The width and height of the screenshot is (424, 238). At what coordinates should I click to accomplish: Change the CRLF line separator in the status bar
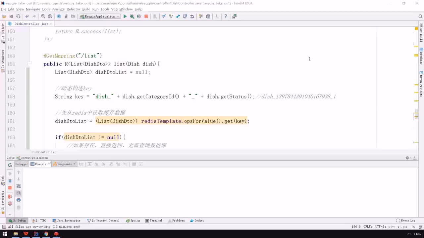(x=368, y=226)
